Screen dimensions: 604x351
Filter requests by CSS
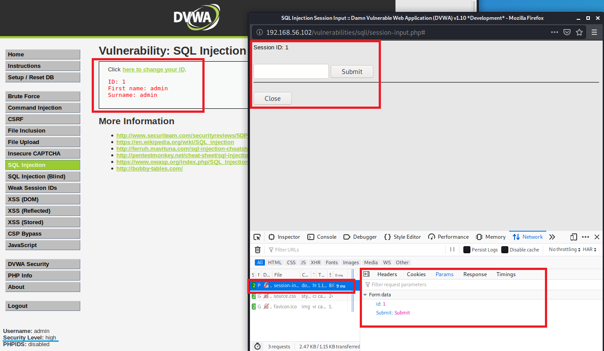[291, 262]
